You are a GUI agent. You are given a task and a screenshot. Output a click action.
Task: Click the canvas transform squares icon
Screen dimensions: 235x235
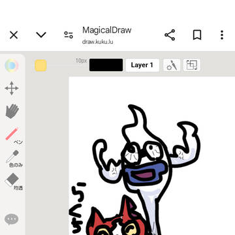(192, 65)
